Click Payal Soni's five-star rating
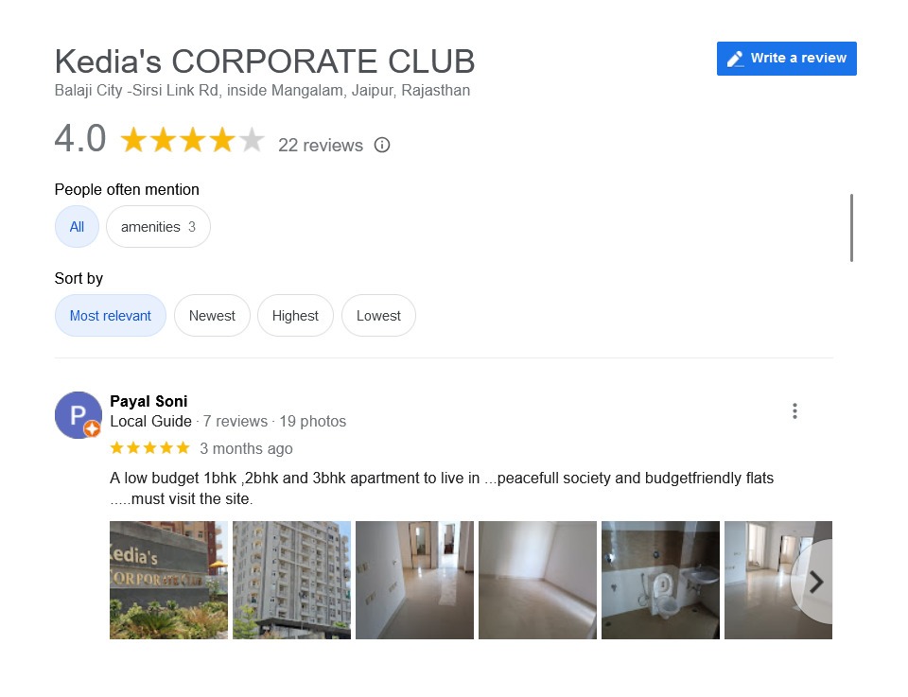This screenshot has height=697, width=908. 150,448
